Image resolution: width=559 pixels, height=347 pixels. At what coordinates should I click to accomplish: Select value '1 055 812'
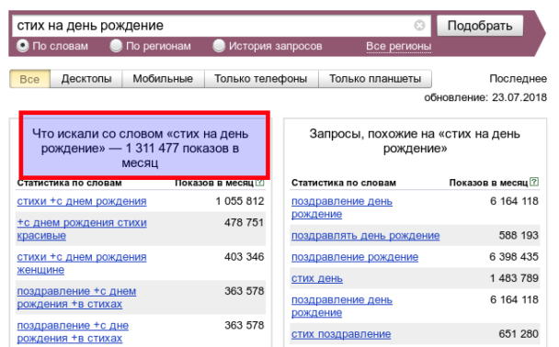pos(240,201)
